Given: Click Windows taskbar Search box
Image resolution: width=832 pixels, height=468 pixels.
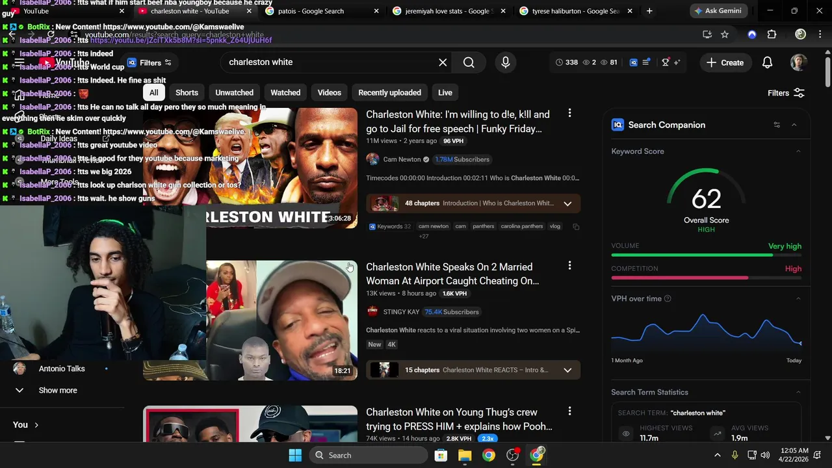Looking at the screenshot, I should [370, 455].
